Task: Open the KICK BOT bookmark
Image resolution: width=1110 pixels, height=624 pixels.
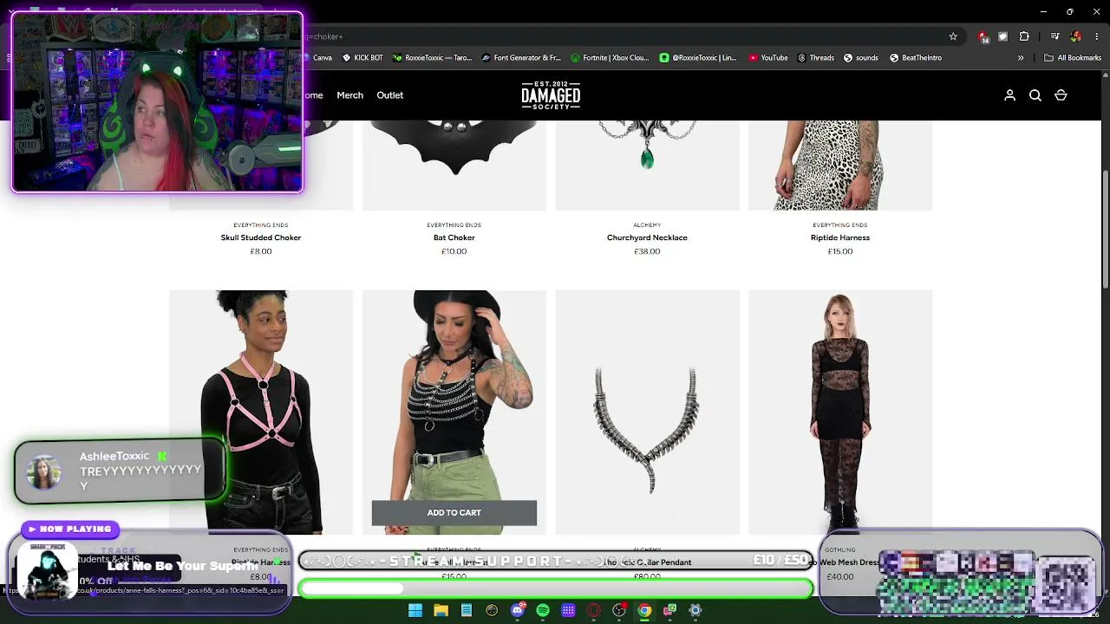Action: [362, 58]
